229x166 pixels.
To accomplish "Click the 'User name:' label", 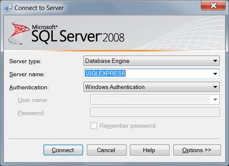I will (x=33, y=100).
